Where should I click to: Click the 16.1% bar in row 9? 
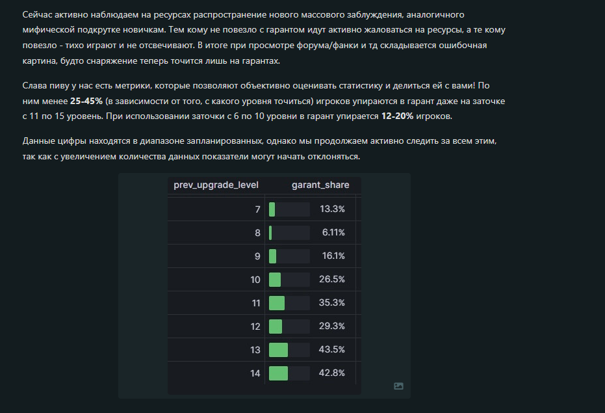click(x=272, y=256)
